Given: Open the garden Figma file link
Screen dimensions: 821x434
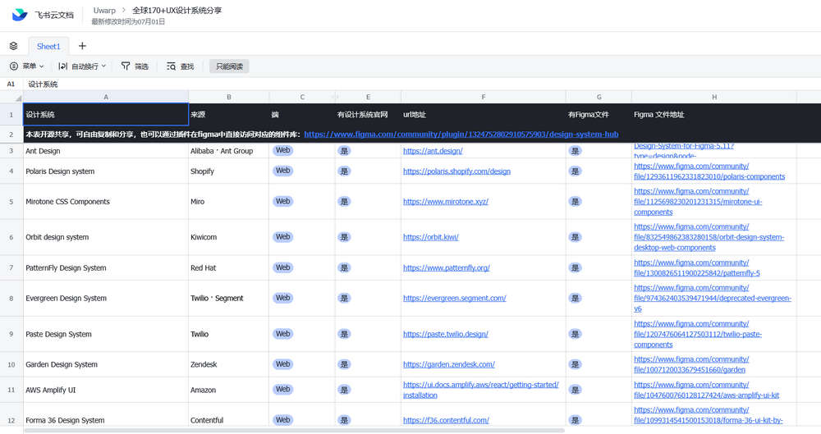Looking at the screenshot, I should (x=691, y=364).
